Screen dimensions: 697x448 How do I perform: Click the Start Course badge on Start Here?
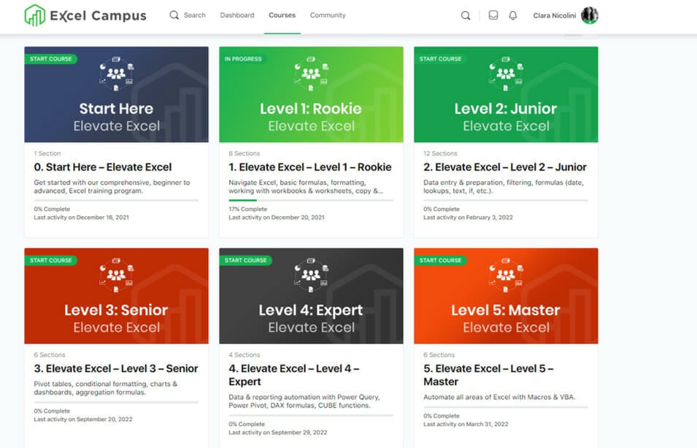50,59
